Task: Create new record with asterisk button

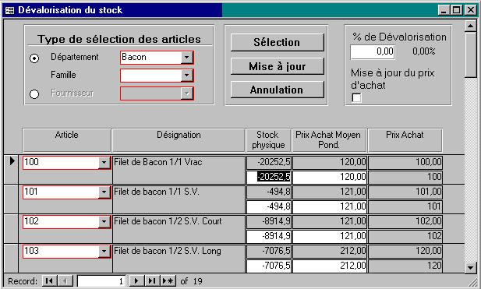Action: [168, 280]
